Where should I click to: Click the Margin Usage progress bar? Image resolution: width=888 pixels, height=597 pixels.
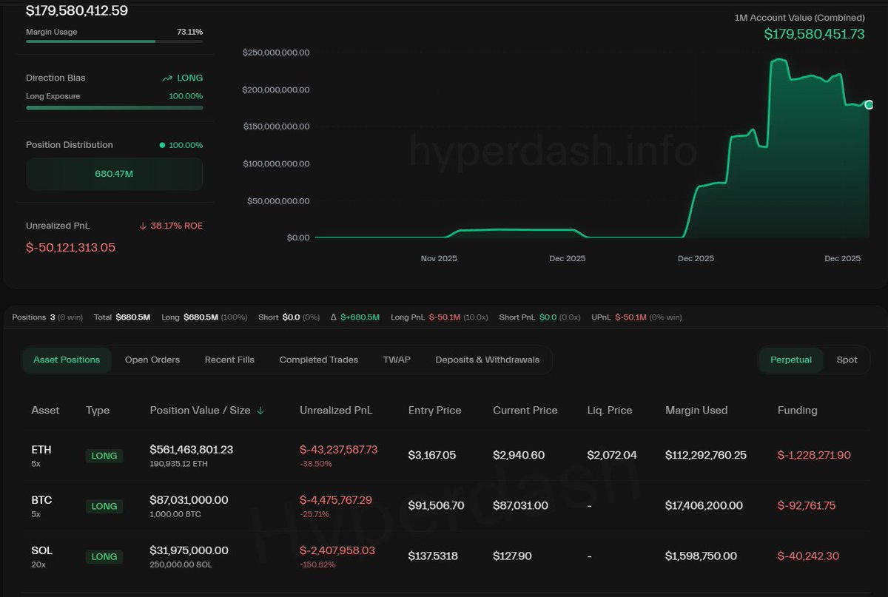coord(114,41)
